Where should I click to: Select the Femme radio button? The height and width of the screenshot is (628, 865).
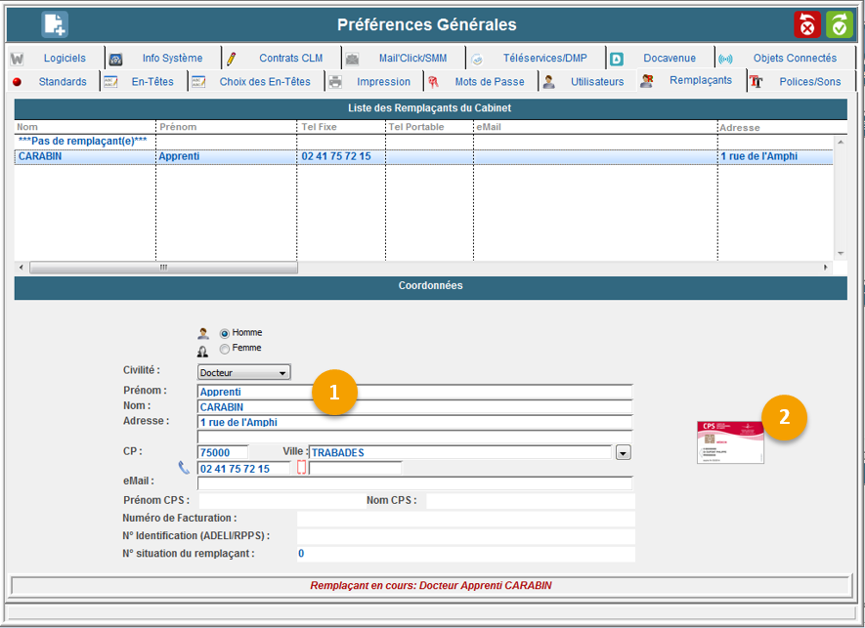click(225, 349)
